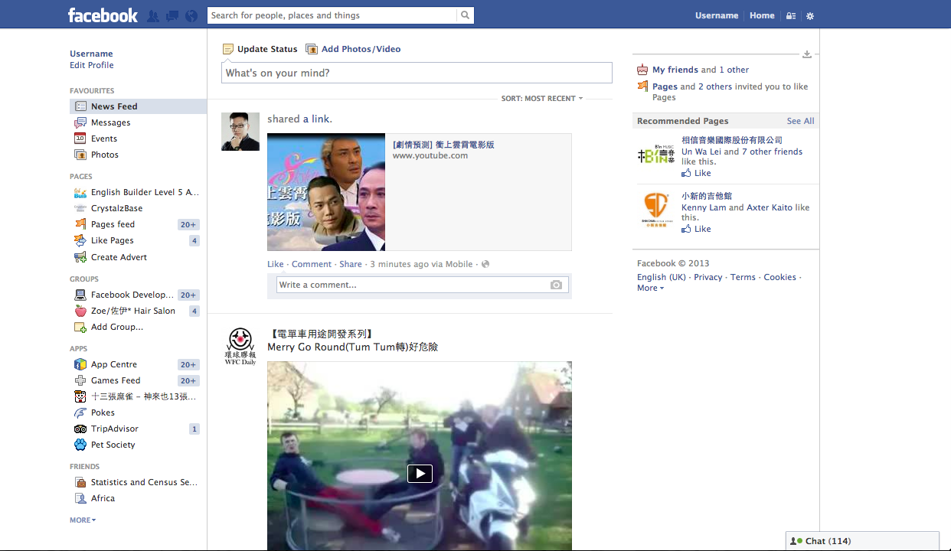This screenshot has width=951, height=551.
Task: Open the account settings gear icon
Action: [810, 15]
